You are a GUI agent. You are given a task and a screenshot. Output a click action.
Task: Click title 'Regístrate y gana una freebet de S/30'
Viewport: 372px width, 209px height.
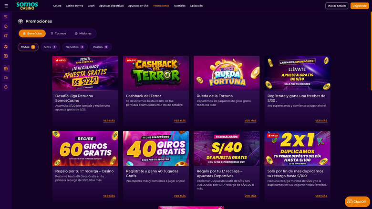[296, 98]
